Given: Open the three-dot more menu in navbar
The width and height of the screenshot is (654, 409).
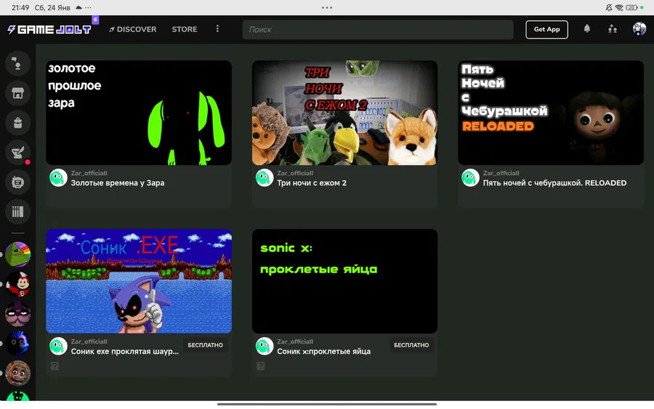Looking at the screenshot, I should coord(217,29).
